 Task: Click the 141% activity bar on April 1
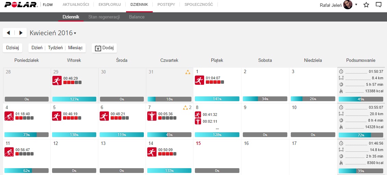click(x=217, y=99)
